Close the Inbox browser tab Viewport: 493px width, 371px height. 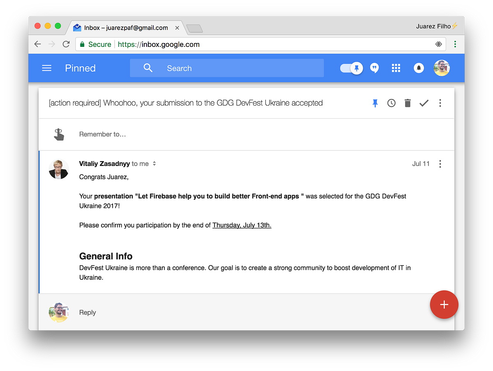pos(177,28)
